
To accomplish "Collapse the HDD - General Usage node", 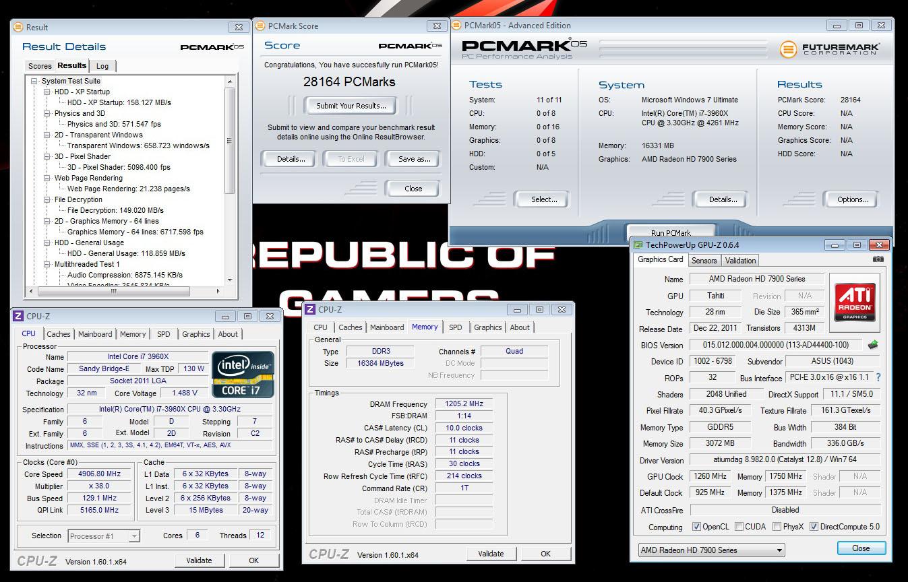I will tap(47, 243).
